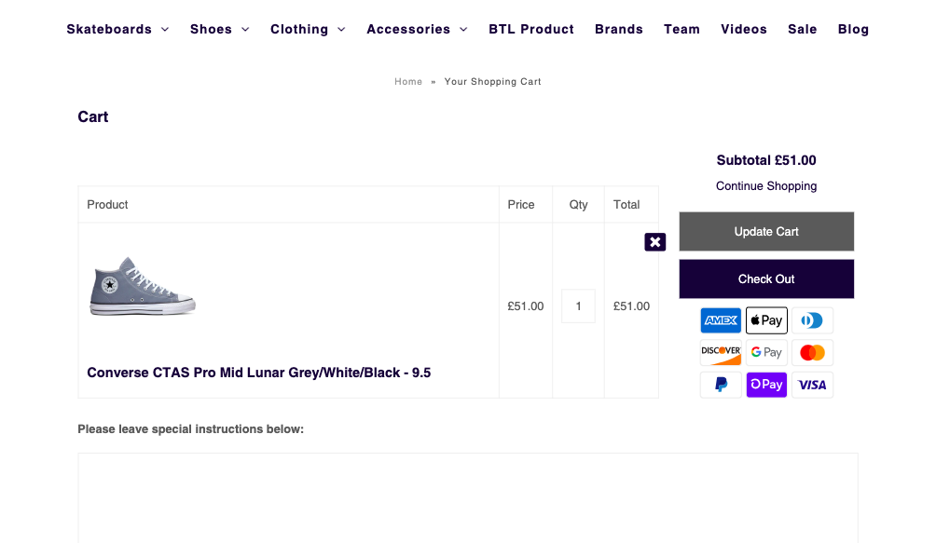The height and width of the screenshot is (543, 936).
Task: Click the Update Cart button
Action: click(x=766, y=231)
